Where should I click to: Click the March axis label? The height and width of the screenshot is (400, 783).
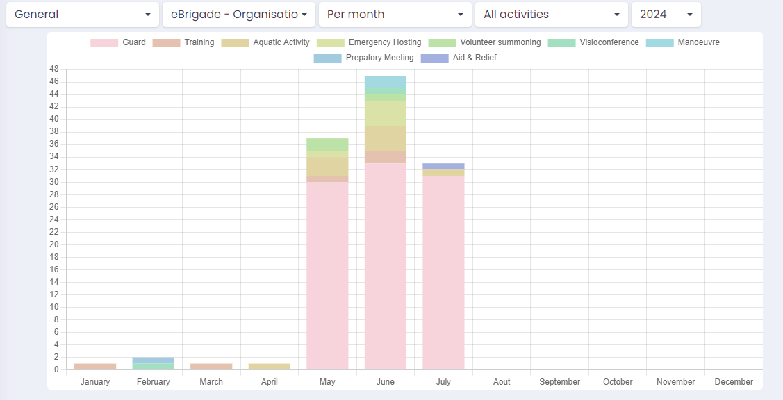point(211,381)
